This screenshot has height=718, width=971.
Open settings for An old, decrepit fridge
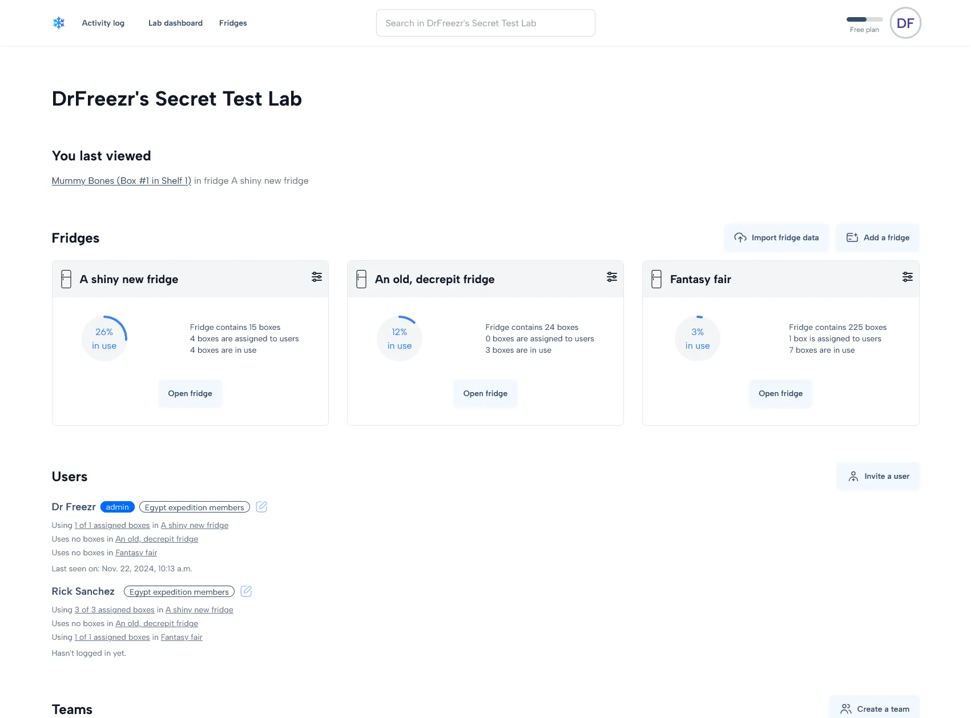612,277
